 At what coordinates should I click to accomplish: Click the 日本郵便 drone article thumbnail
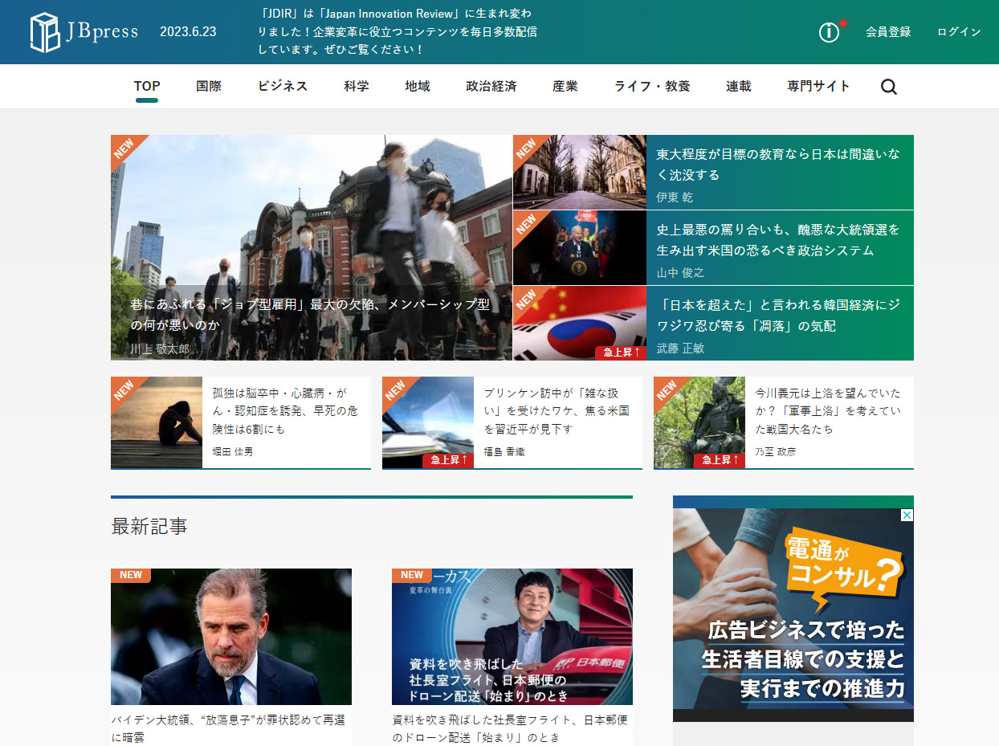tap(512, 636)
